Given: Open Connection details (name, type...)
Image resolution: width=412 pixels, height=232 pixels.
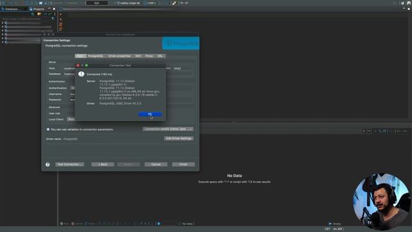Looking at the screenshot, I should [x=168, y=129].
